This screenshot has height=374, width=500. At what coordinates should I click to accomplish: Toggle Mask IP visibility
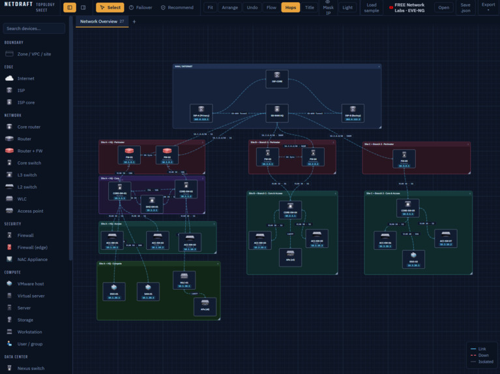(x=328, y=7)
